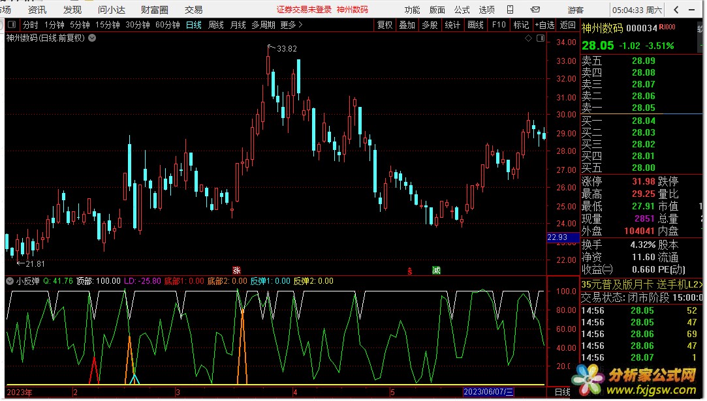Switch to 5分钟 period tab
Image resolution: width=707 pixels, height=401 pixels.
[x=80, y=25]
